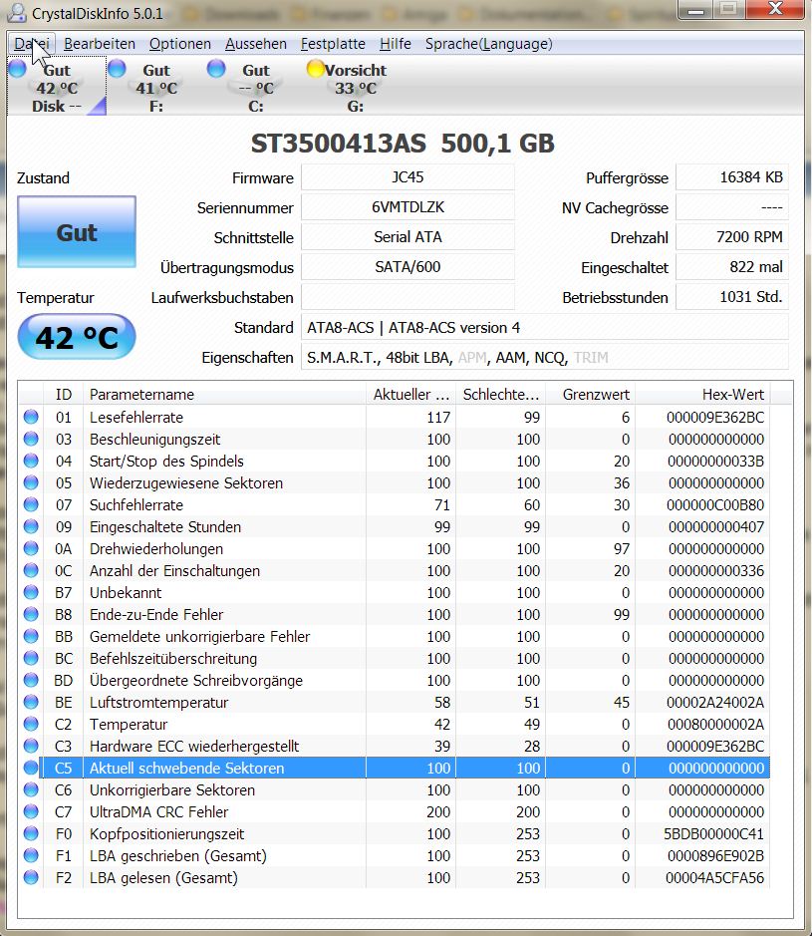Click status orb of Wiederzugewiesene Sektoren row
812x936 pixels.
tap(31, 482)
